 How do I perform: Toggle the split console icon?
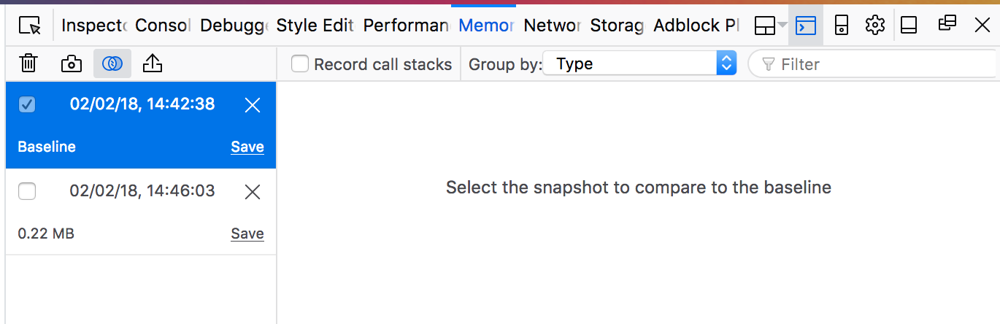click(x=805, y=26)
